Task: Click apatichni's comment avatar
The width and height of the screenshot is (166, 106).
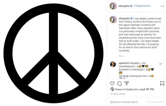Action: (113, 64)
